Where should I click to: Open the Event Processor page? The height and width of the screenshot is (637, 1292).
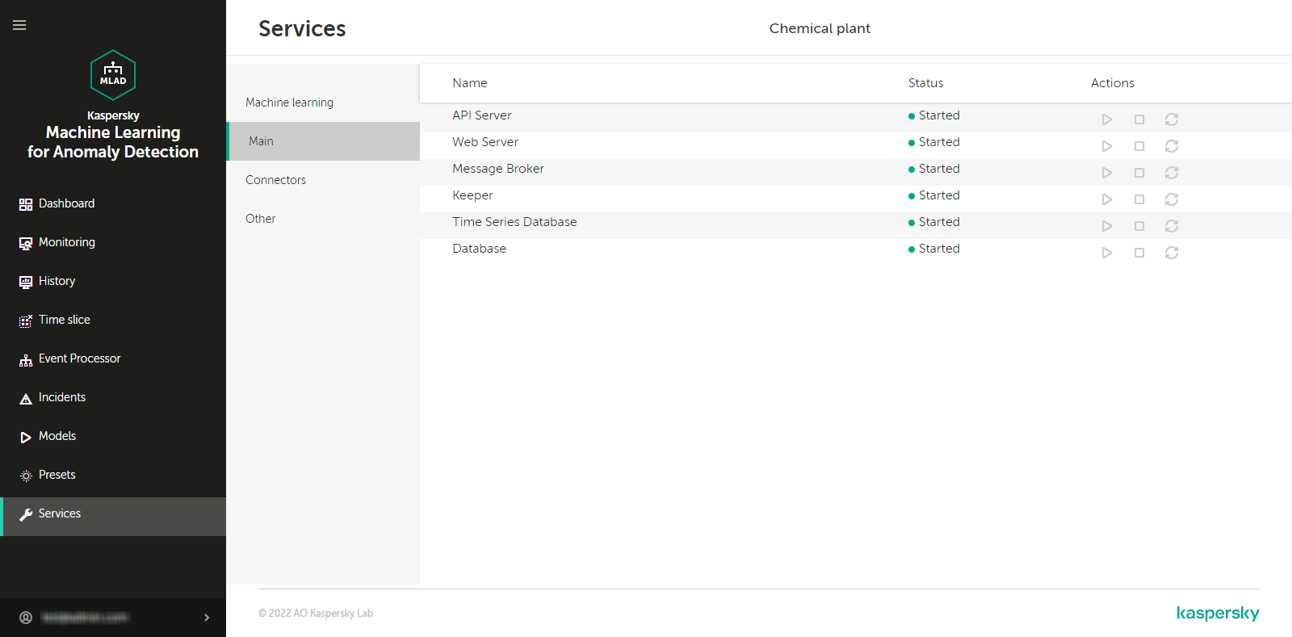(x=79, y=358)
